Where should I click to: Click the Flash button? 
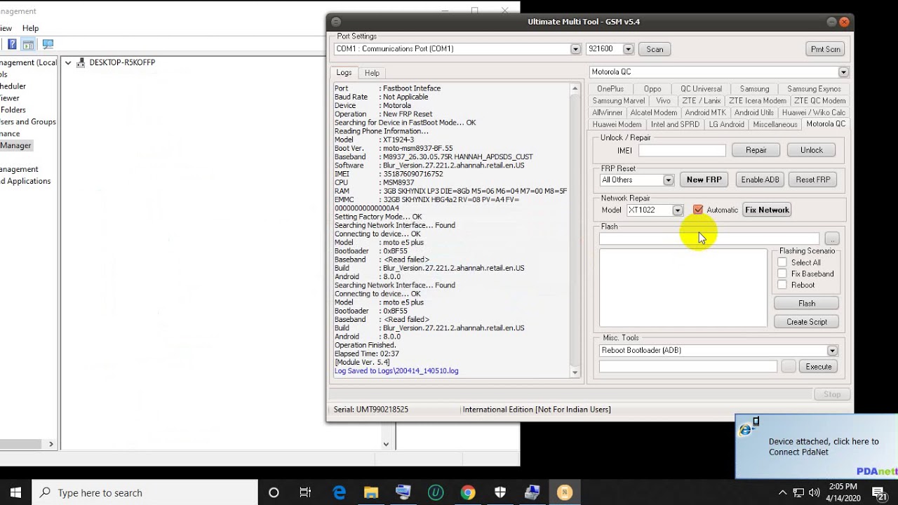tap(806, 303)
